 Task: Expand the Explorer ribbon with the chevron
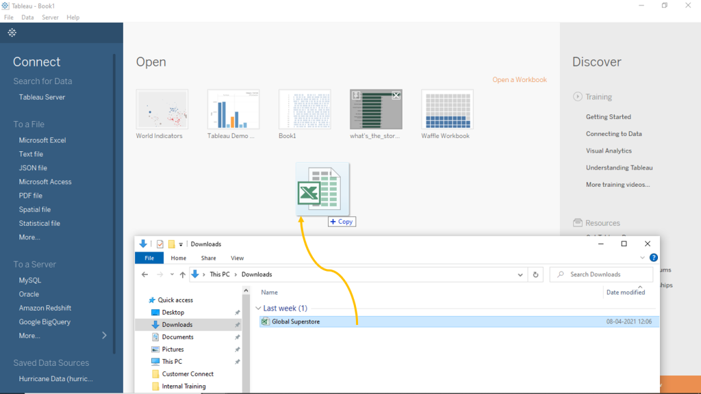(642, 258)
